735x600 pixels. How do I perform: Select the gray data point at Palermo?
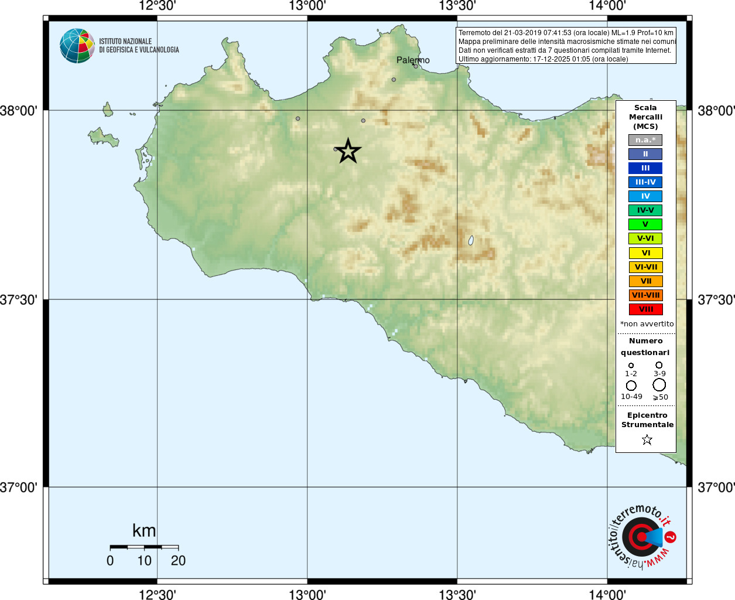tap(416, 66)
